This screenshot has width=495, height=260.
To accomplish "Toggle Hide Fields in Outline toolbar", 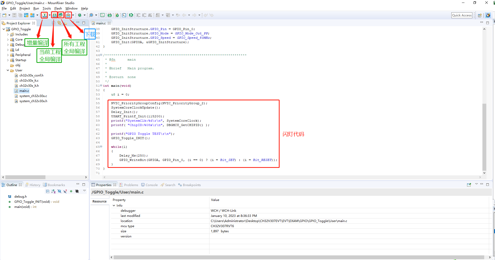I will pos(59,191).
